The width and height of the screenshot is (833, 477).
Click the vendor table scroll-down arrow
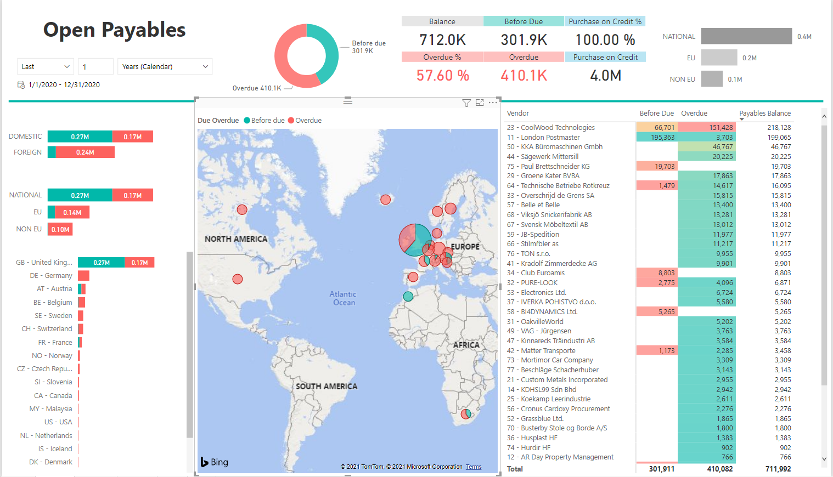point(824,459)
